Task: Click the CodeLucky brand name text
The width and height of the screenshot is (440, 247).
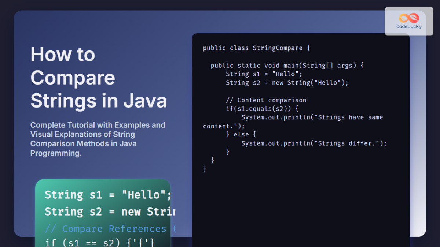Action: pyautogui.click(x=409, y=26)
